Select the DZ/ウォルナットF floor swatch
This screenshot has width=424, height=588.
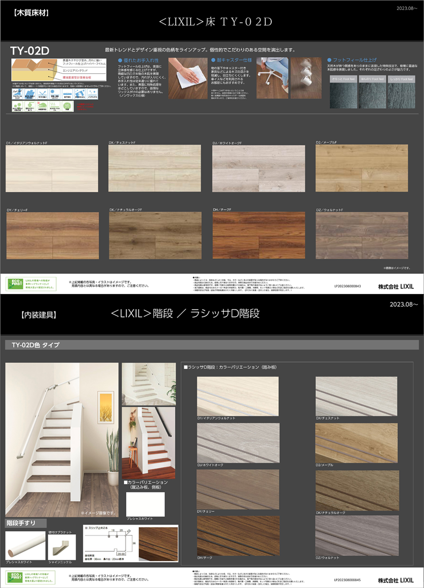[362, 236]
